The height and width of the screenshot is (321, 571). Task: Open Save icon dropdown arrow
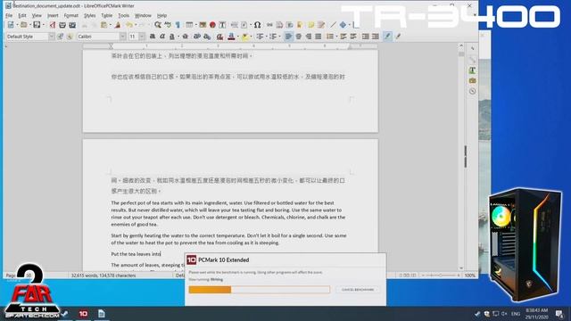coord(43,25)
